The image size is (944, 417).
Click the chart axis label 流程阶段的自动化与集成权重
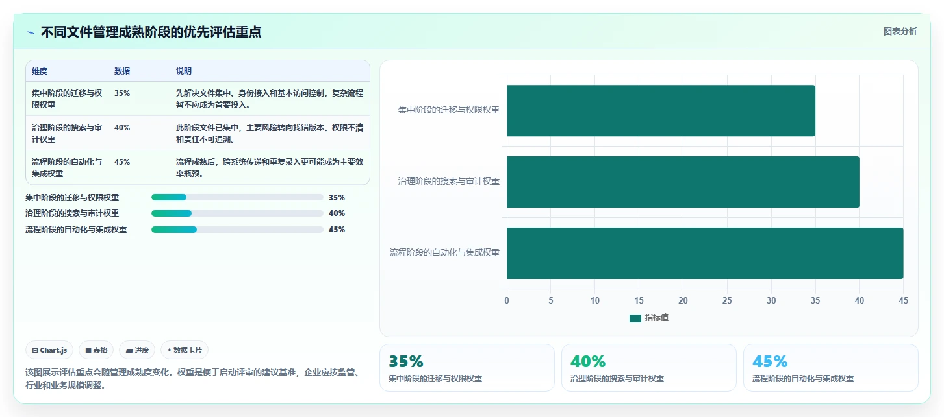444,253
